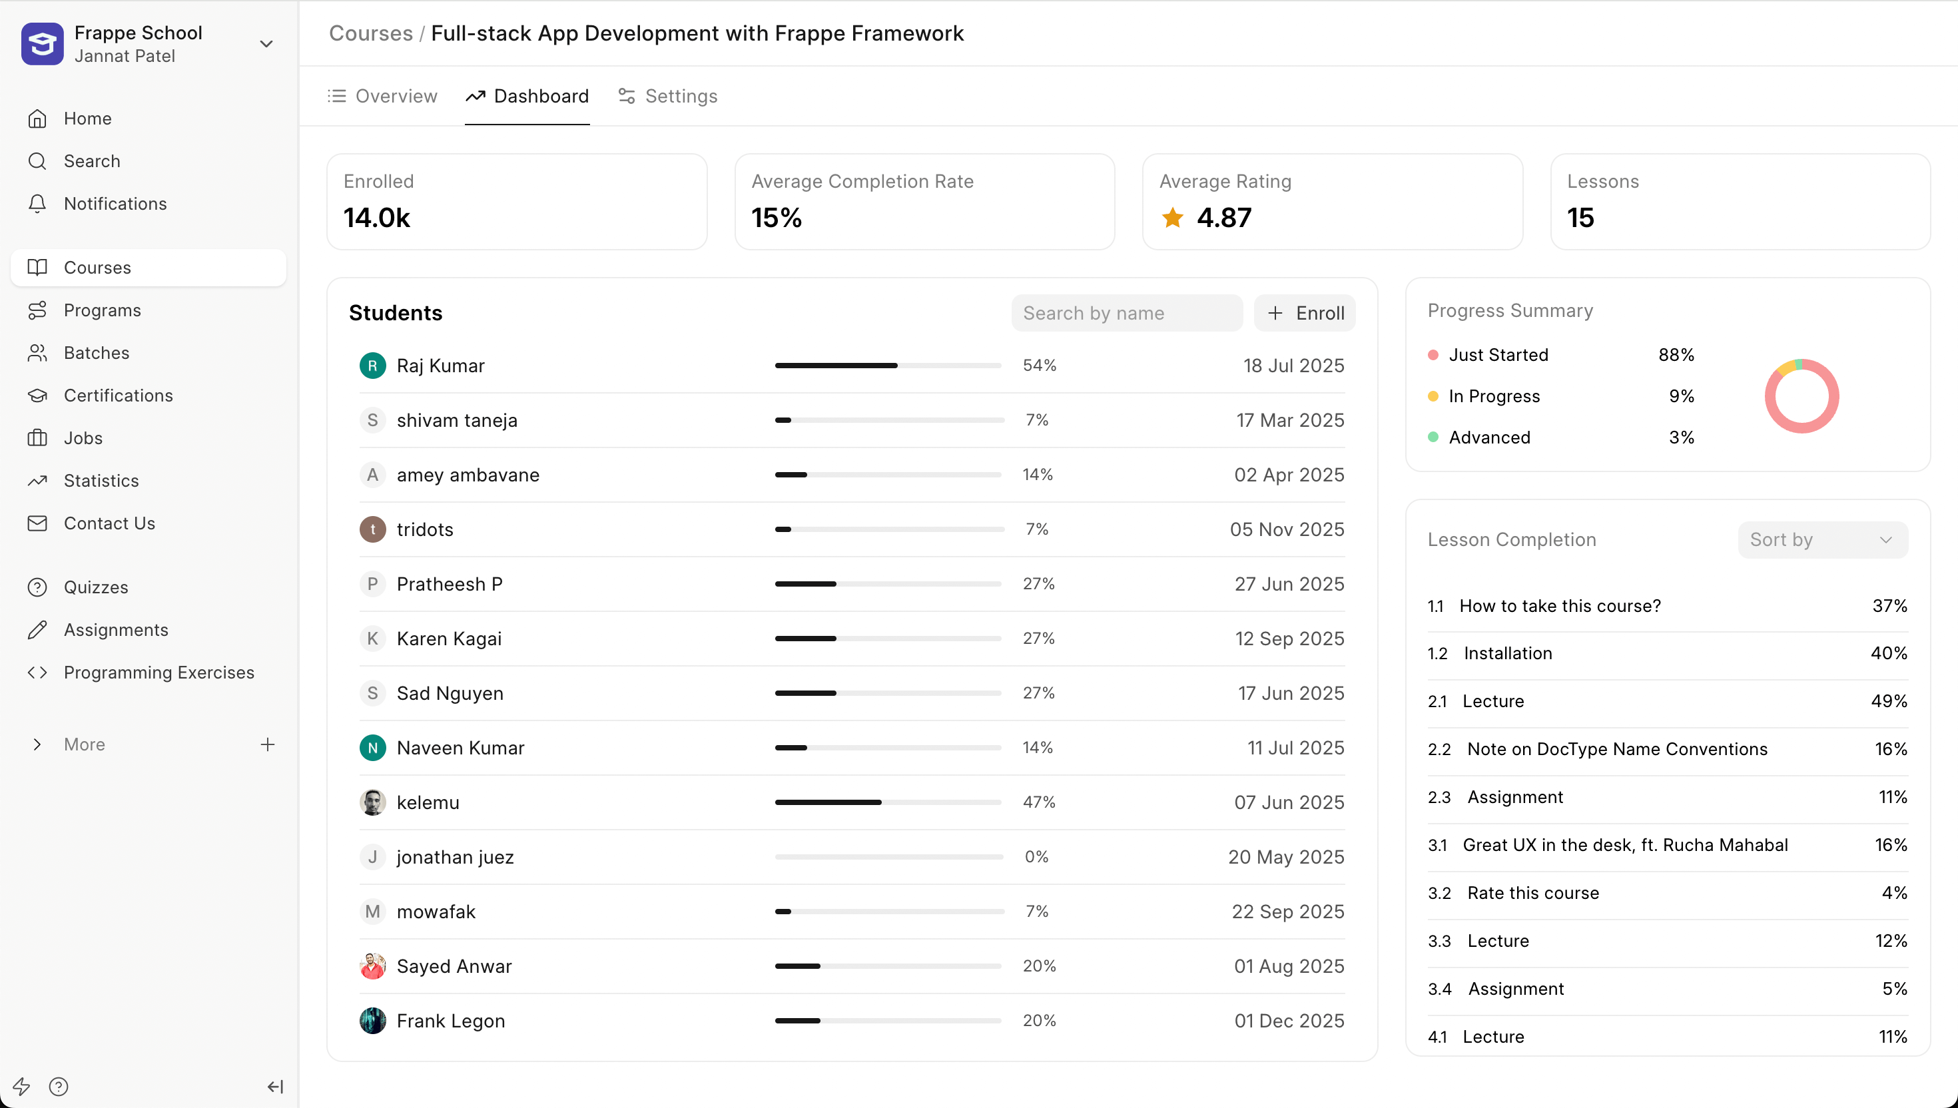Click the Enroll button
Image resolution: width=1958 pixels, height=1108 pixels.
pyautogui.click(x=1304, y=313)
